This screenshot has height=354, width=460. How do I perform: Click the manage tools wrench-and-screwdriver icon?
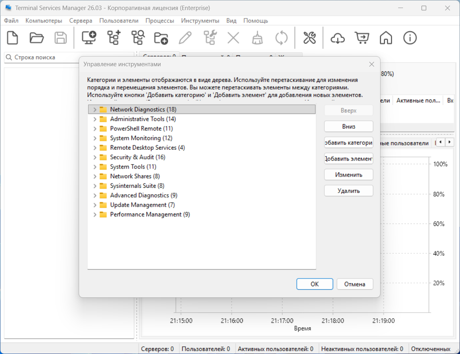click(x=309, y=38)
